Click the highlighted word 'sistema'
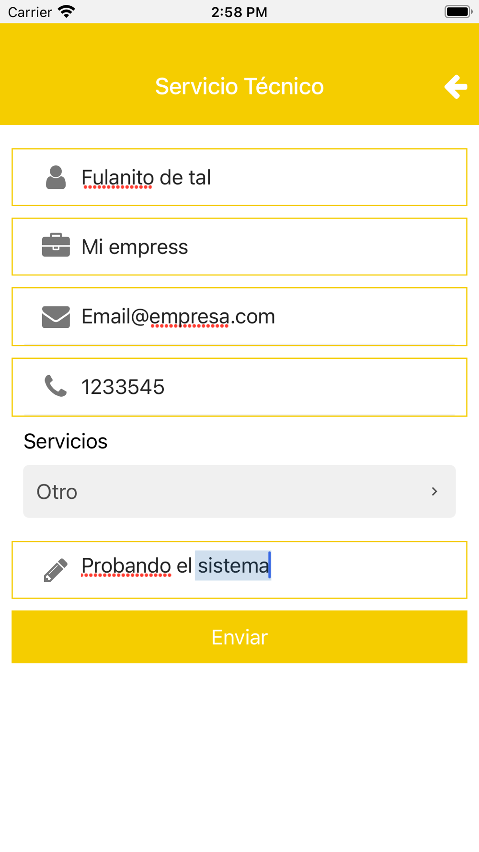The image size is (479, 852). click(x=233, y=565)
